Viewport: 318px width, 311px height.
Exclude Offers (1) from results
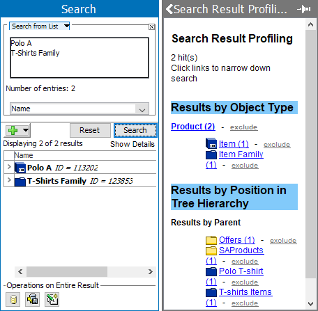coord(283,241)
